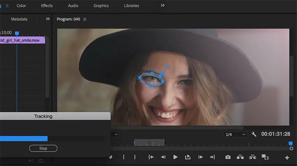Click the monitor horizontal scrollbar under video

(x=177, y=128)
